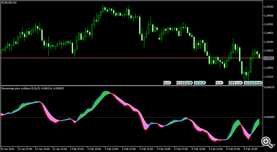Click the 2 Feb 07:00 time label
Image resolution: width=277 pixels, height=152 pixels.
click(x=129, y=149)
